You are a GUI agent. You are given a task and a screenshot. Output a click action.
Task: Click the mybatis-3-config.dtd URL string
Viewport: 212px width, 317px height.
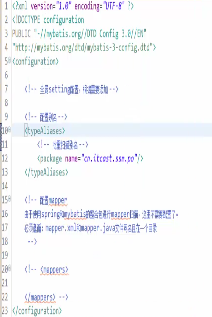pos(82,48)
